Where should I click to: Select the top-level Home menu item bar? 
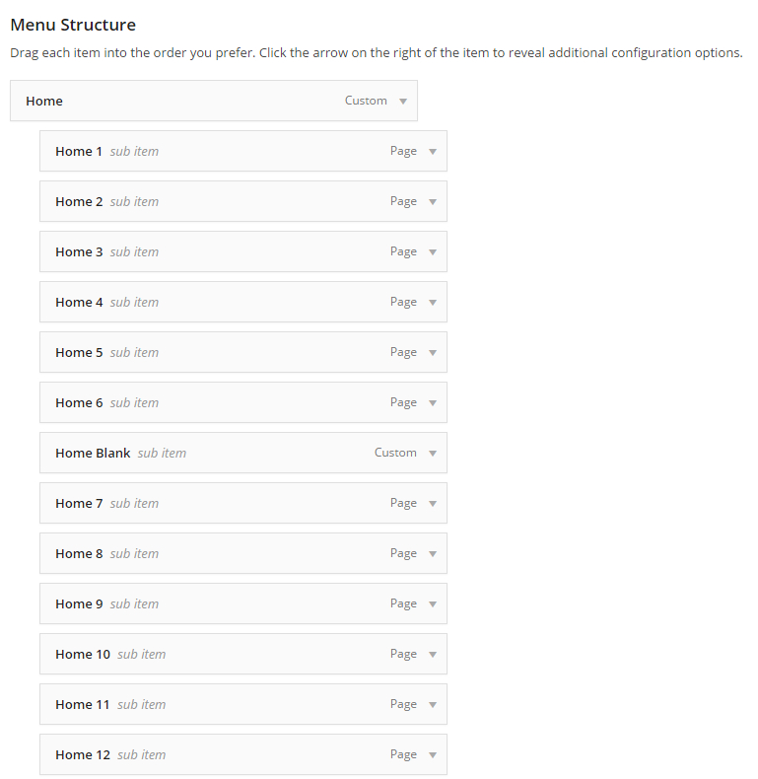coord(214,101)
